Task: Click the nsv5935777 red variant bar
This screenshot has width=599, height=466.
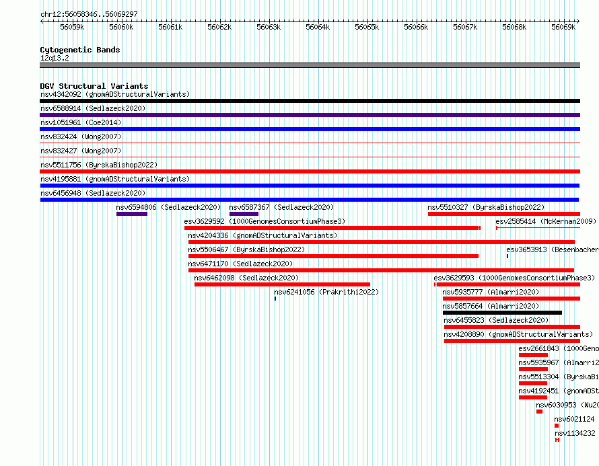Action: click(x=512, y=299)
